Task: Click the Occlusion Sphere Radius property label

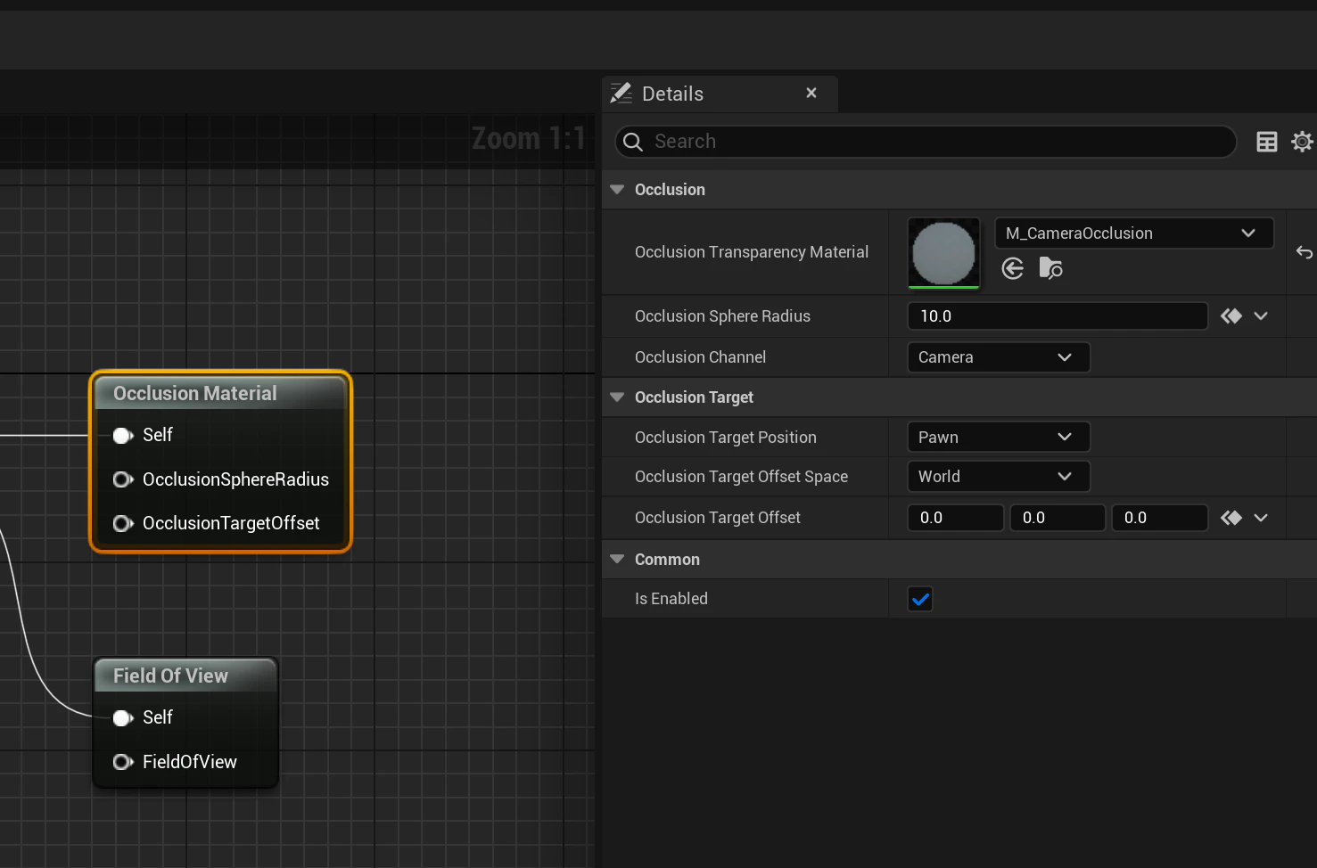Action: [722, 316]
